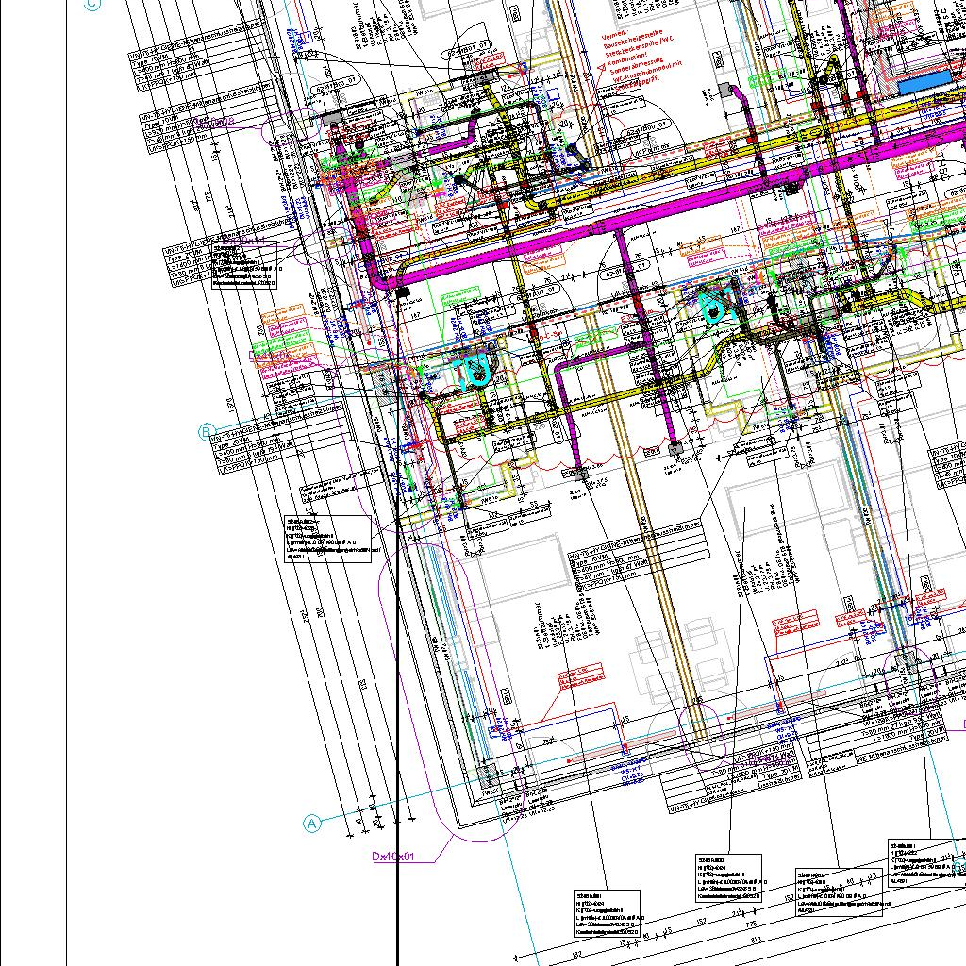This screenshot has height=966, width=966.
Task: Select grid axis bubble A
Action: pyautogui.click(x=312, y=824)
